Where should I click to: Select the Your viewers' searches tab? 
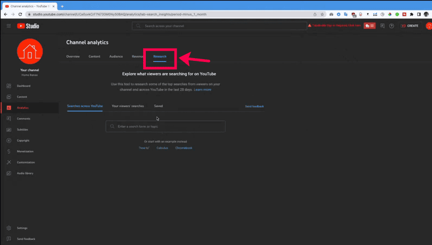point(127,106)
